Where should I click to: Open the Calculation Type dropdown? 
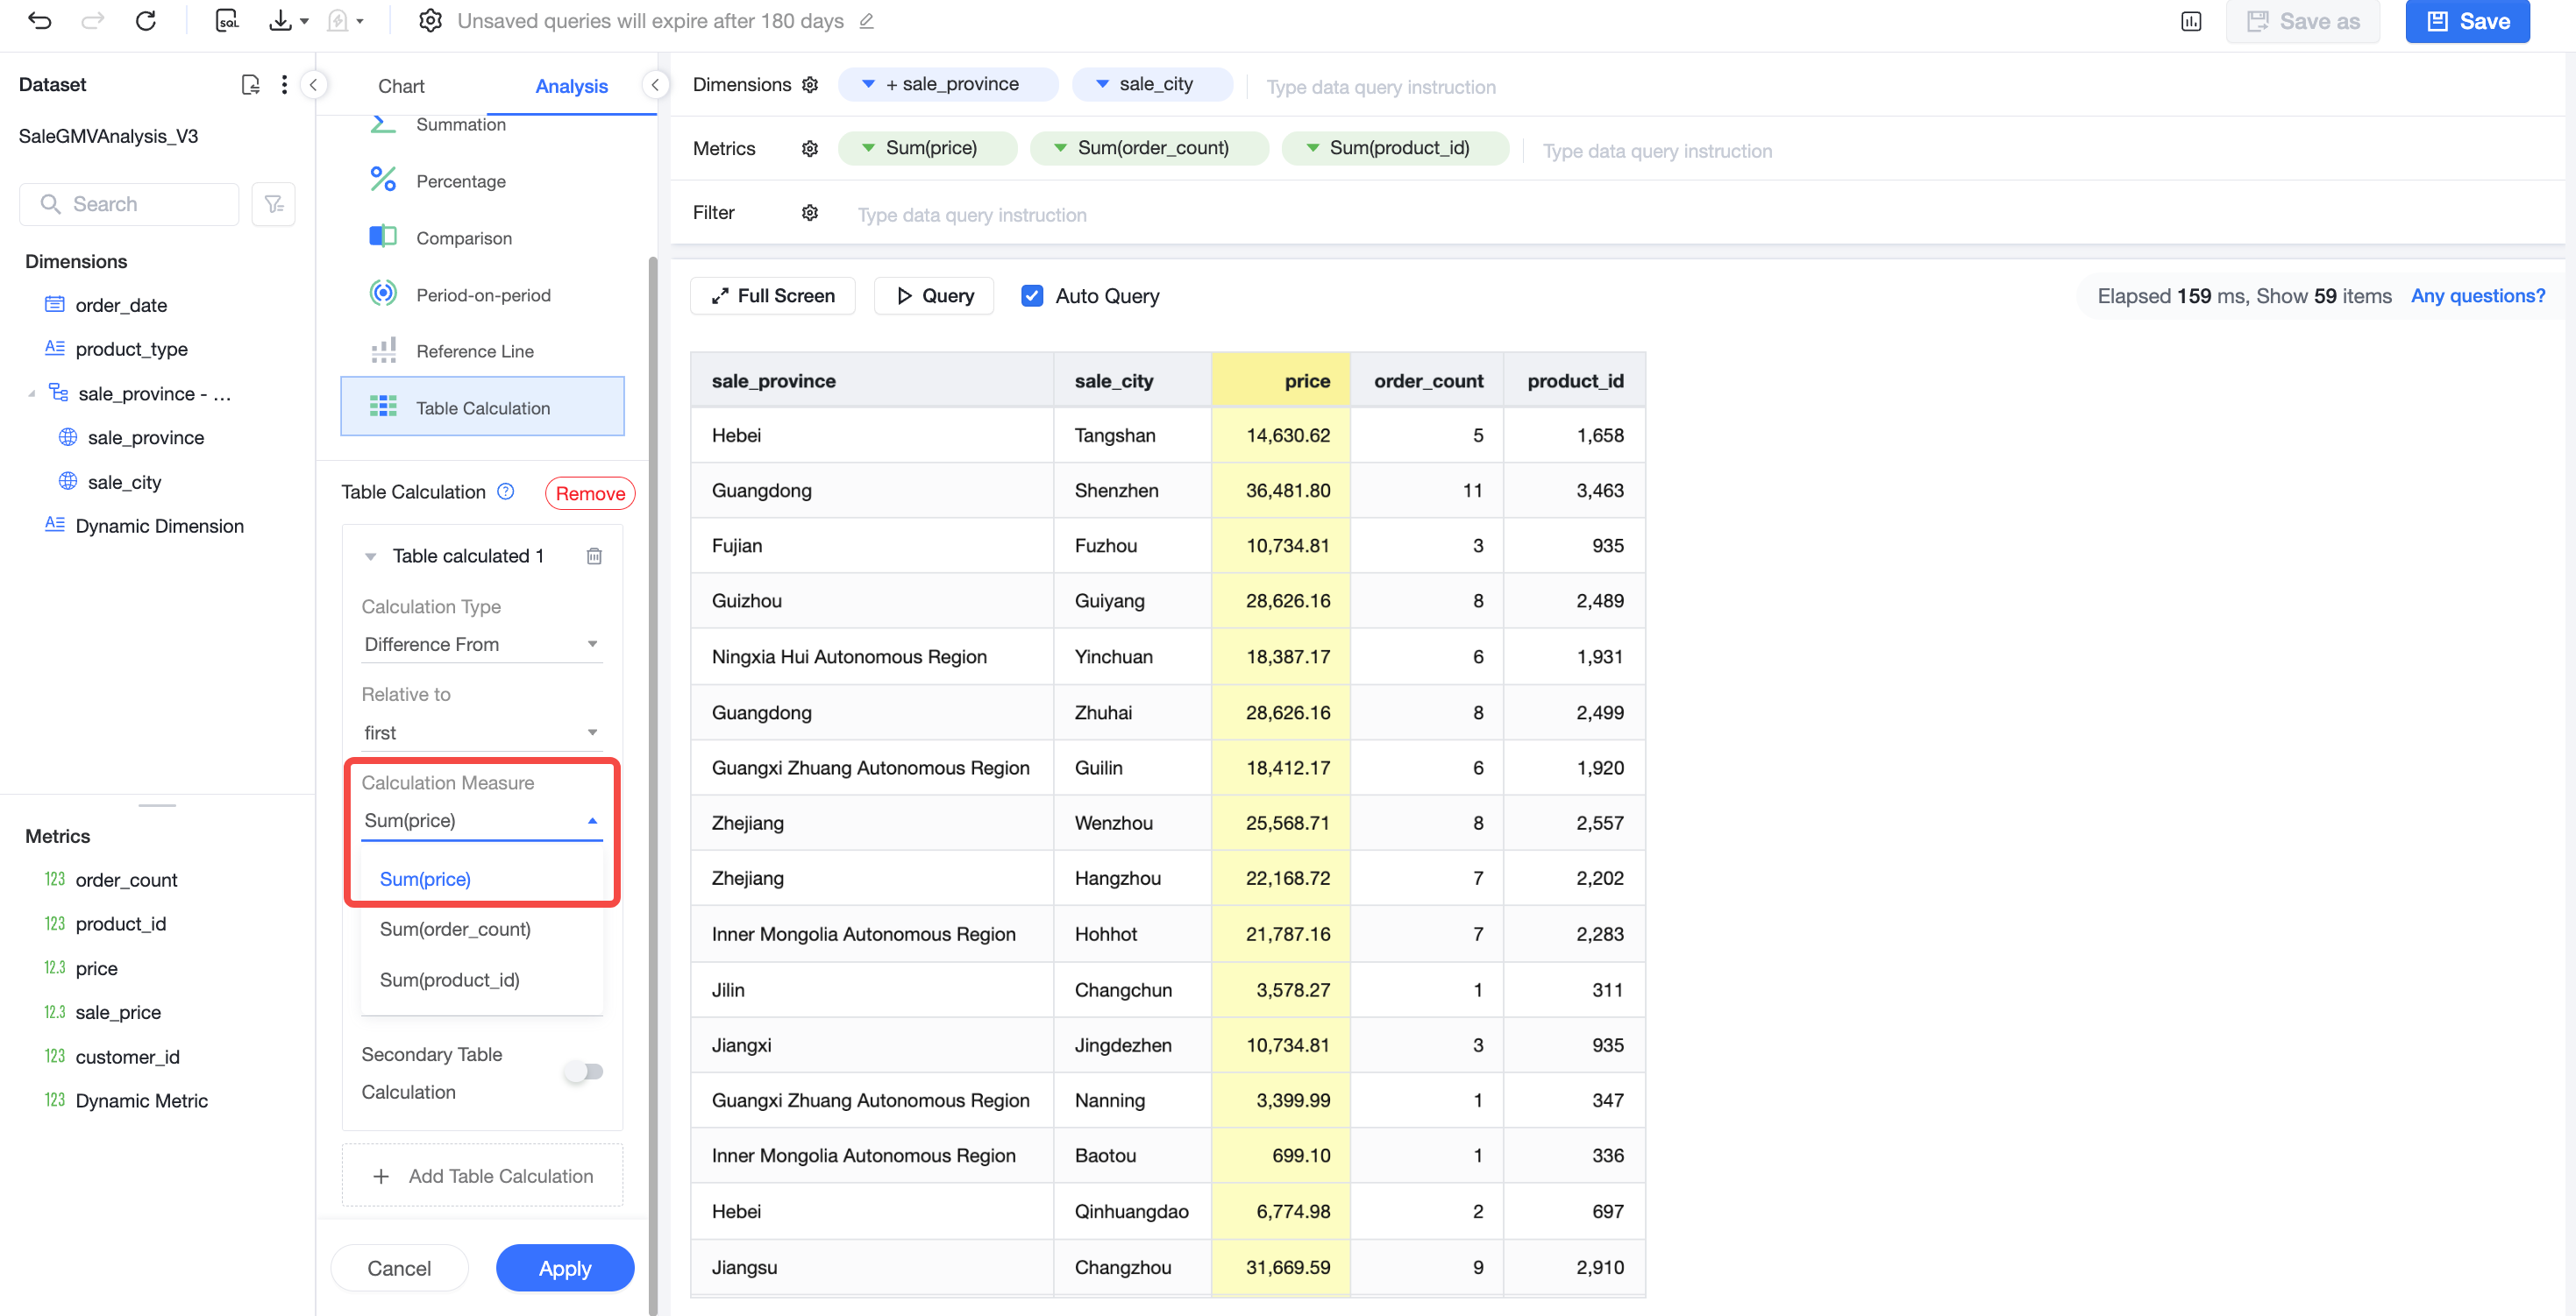point(481,645)
